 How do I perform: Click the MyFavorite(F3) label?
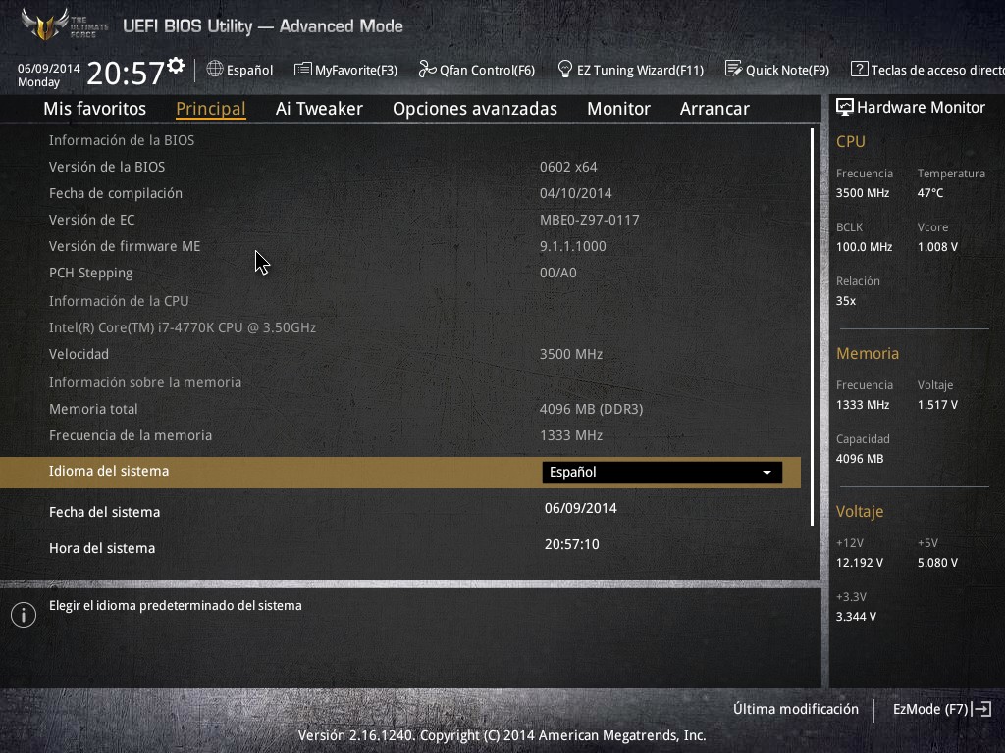(x=356, y=70)
